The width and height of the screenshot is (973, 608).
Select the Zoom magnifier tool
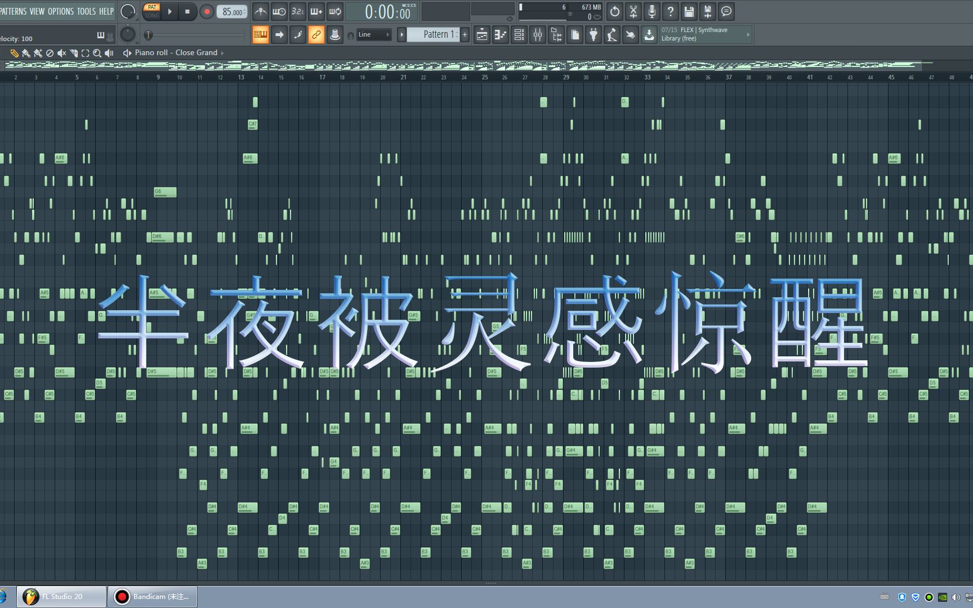click(97, 53)
